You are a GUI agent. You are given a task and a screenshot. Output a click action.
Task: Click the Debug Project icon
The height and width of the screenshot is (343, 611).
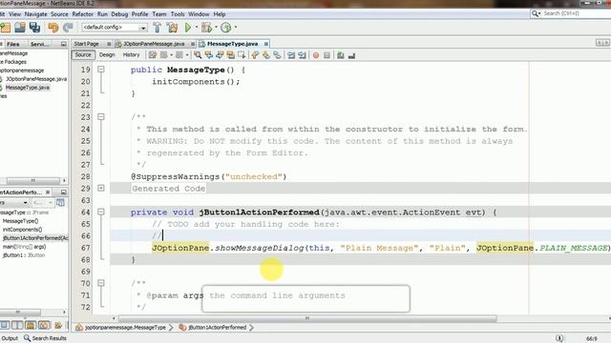[206, 28]
